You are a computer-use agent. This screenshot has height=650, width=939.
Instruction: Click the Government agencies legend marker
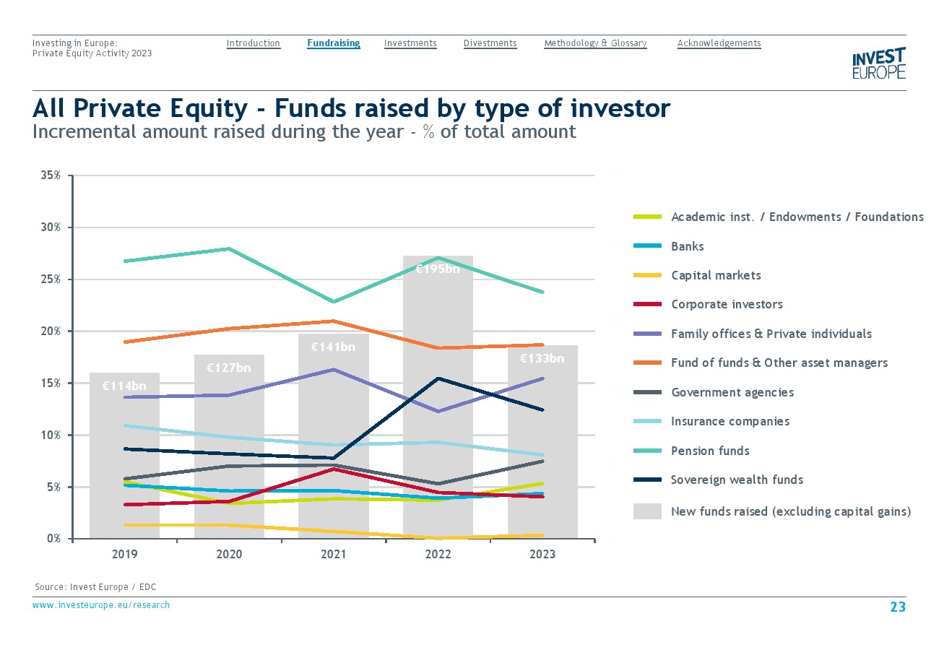[x=647, y=392]
